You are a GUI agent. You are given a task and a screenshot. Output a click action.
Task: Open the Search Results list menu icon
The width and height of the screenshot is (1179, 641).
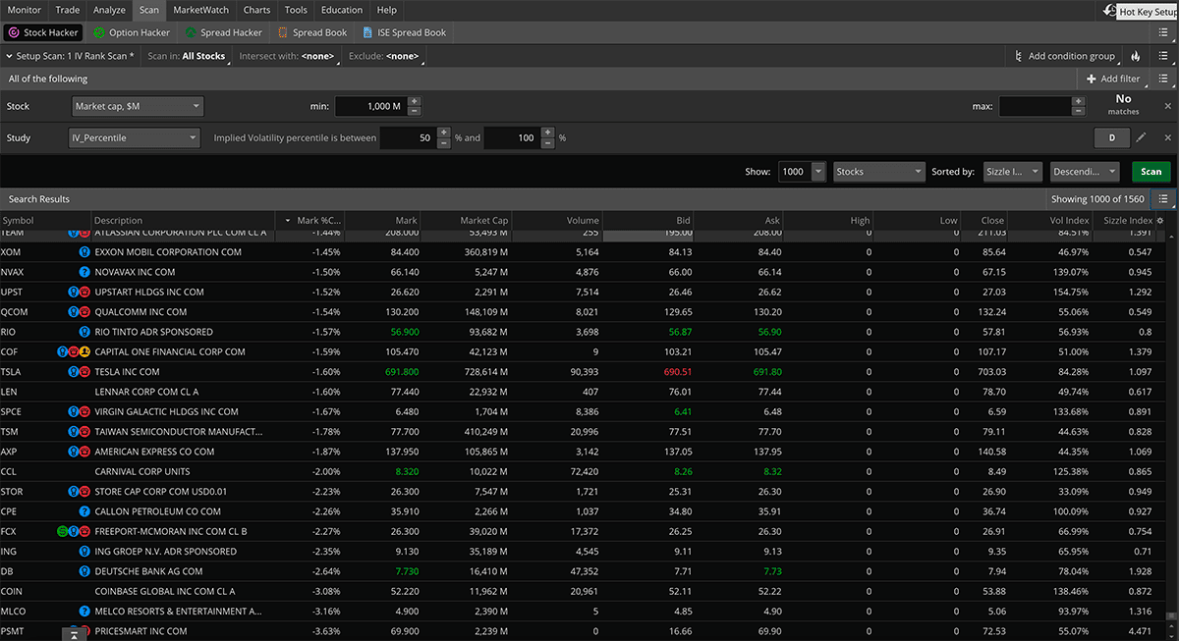1162,199
